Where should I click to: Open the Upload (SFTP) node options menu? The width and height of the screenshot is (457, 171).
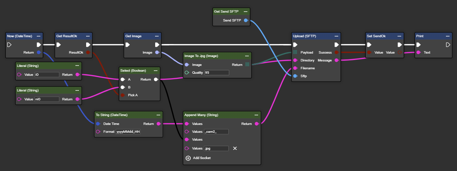pyautogui.click(x=336, y=36)
